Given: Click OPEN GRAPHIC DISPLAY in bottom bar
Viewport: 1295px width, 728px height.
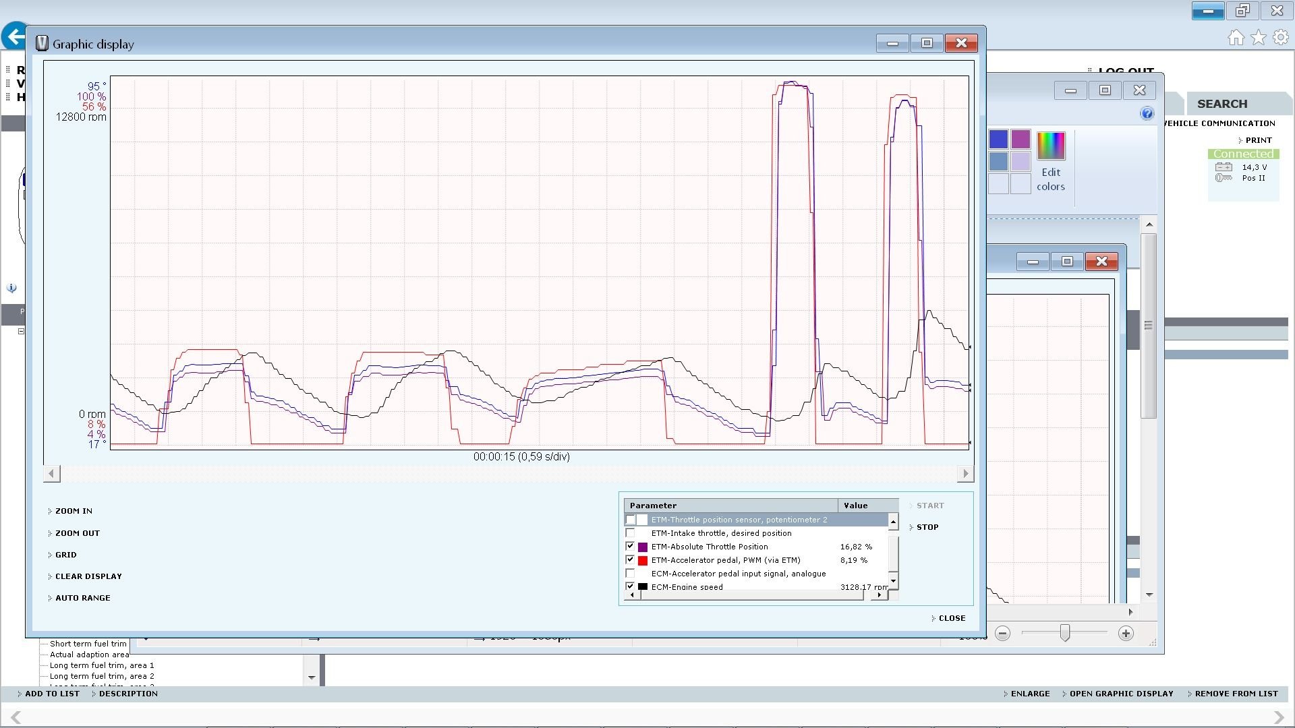Looking at the screenshot, I should point(1120,694).
